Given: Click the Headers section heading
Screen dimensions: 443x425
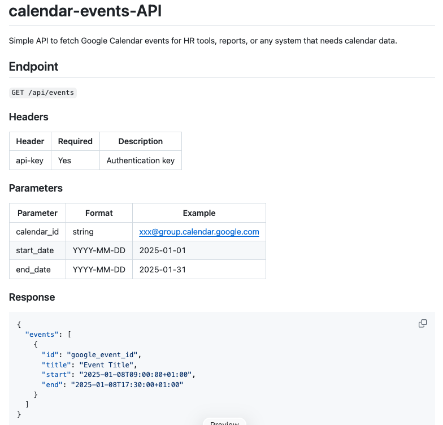Looking at the screenshot, I should (x=29, y=117).
